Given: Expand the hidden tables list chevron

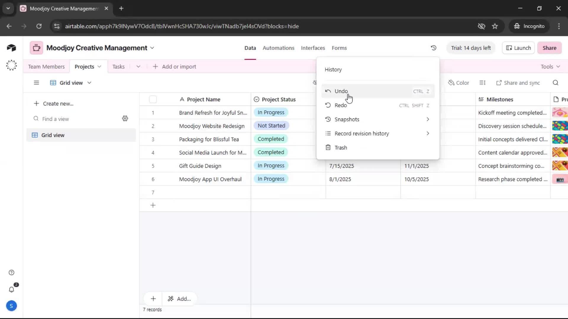Looking at the screenshot, I should tap(138, 66).
